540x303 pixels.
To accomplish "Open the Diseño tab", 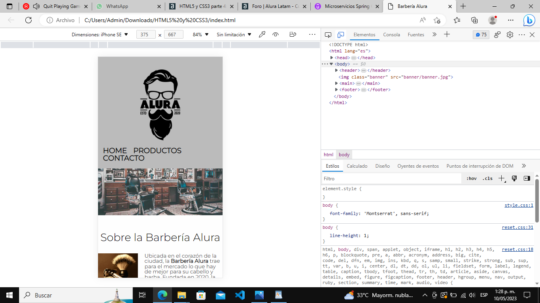I will [382, 166].
